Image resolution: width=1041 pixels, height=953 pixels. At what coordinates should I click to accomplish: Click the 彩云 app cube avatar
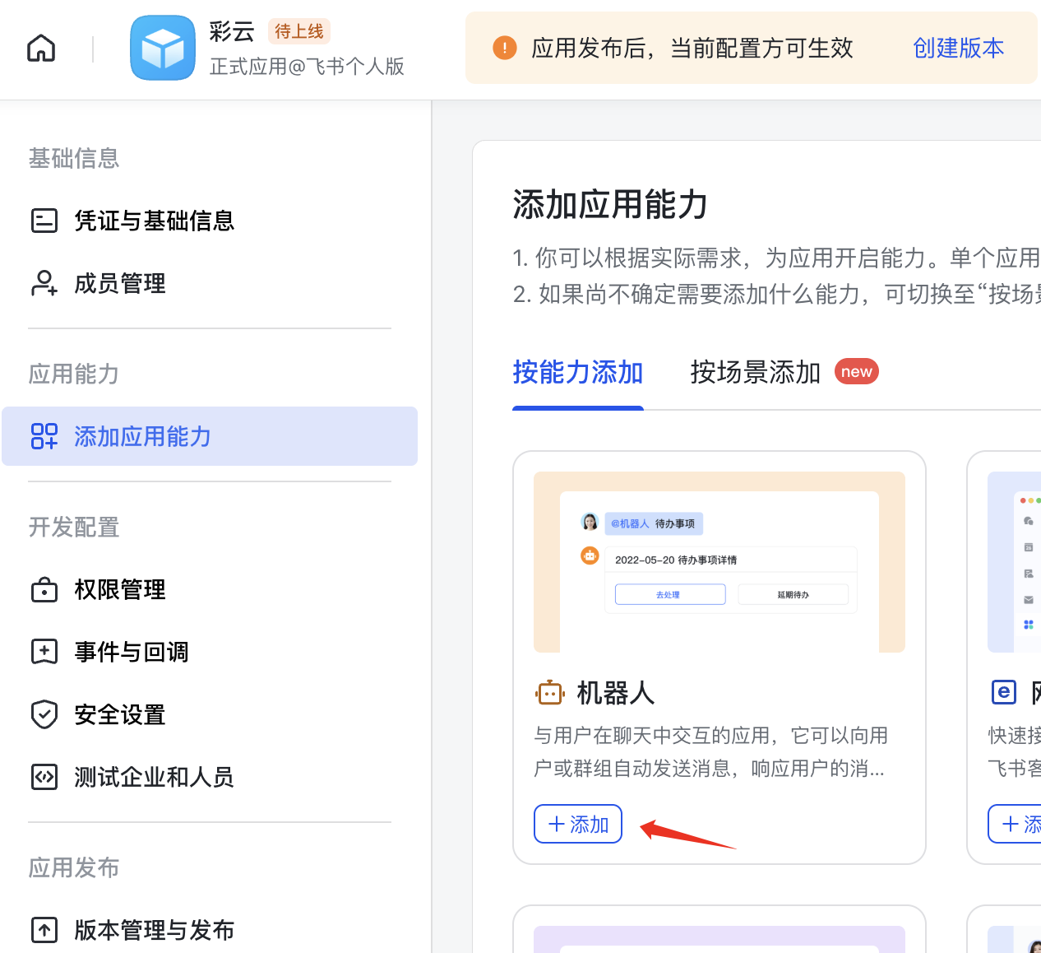pyautogui.click(x=162, y=47)
